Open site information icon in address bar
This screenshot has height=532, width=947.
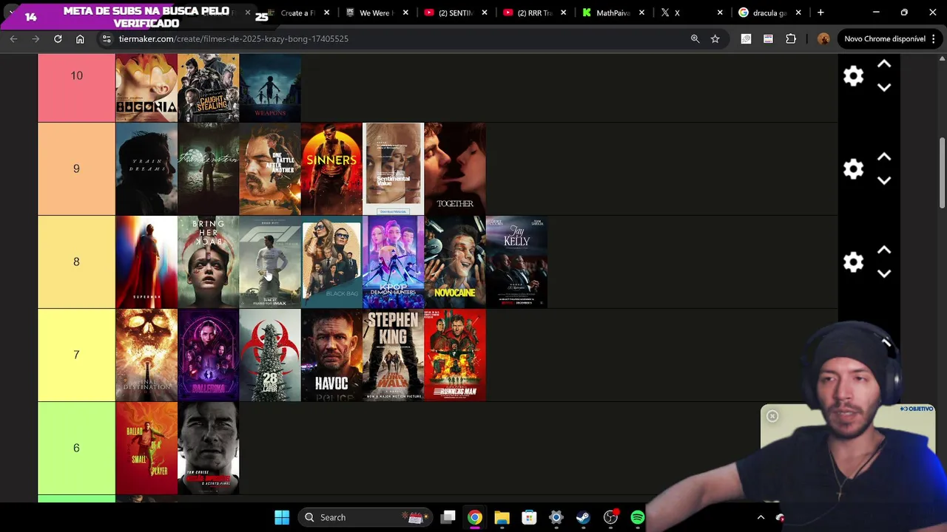(107, 38)
